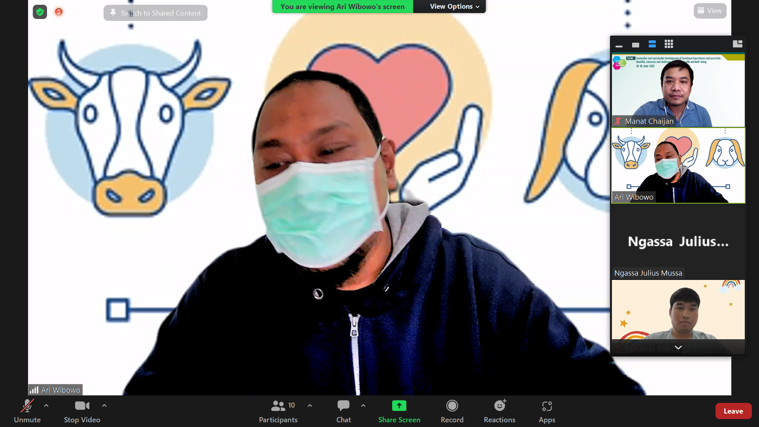
Task: Expand more participant thumbnails with chevron
Action: [678, 348]
